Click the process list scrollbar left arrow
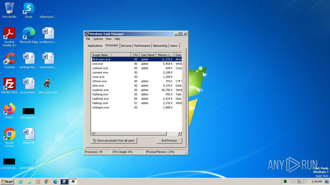330x185 pixels. click(93, 134)
